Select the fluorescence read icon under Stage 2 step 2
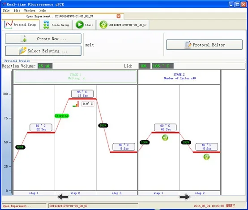This screenshot has height=210, width=248. pos(206,157)
